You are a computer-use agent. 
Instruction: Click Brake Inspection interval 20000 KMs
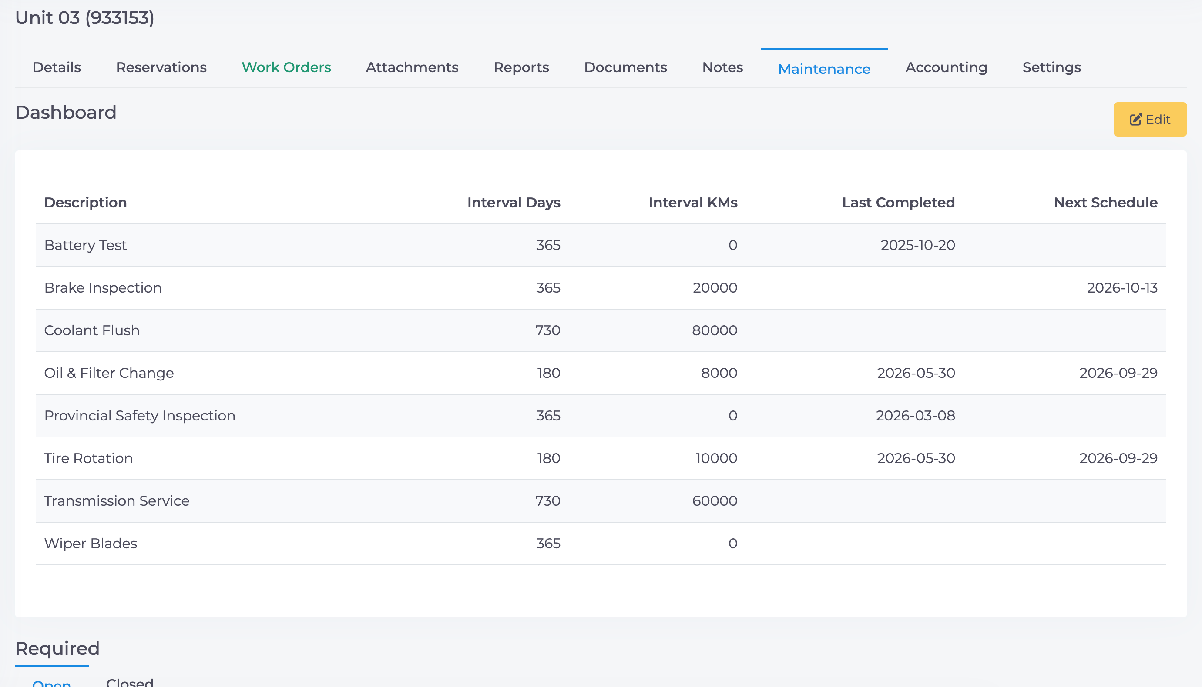point(715,288)
